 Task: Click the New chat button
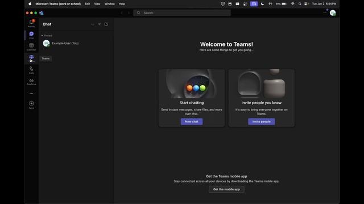pos(192,121)
